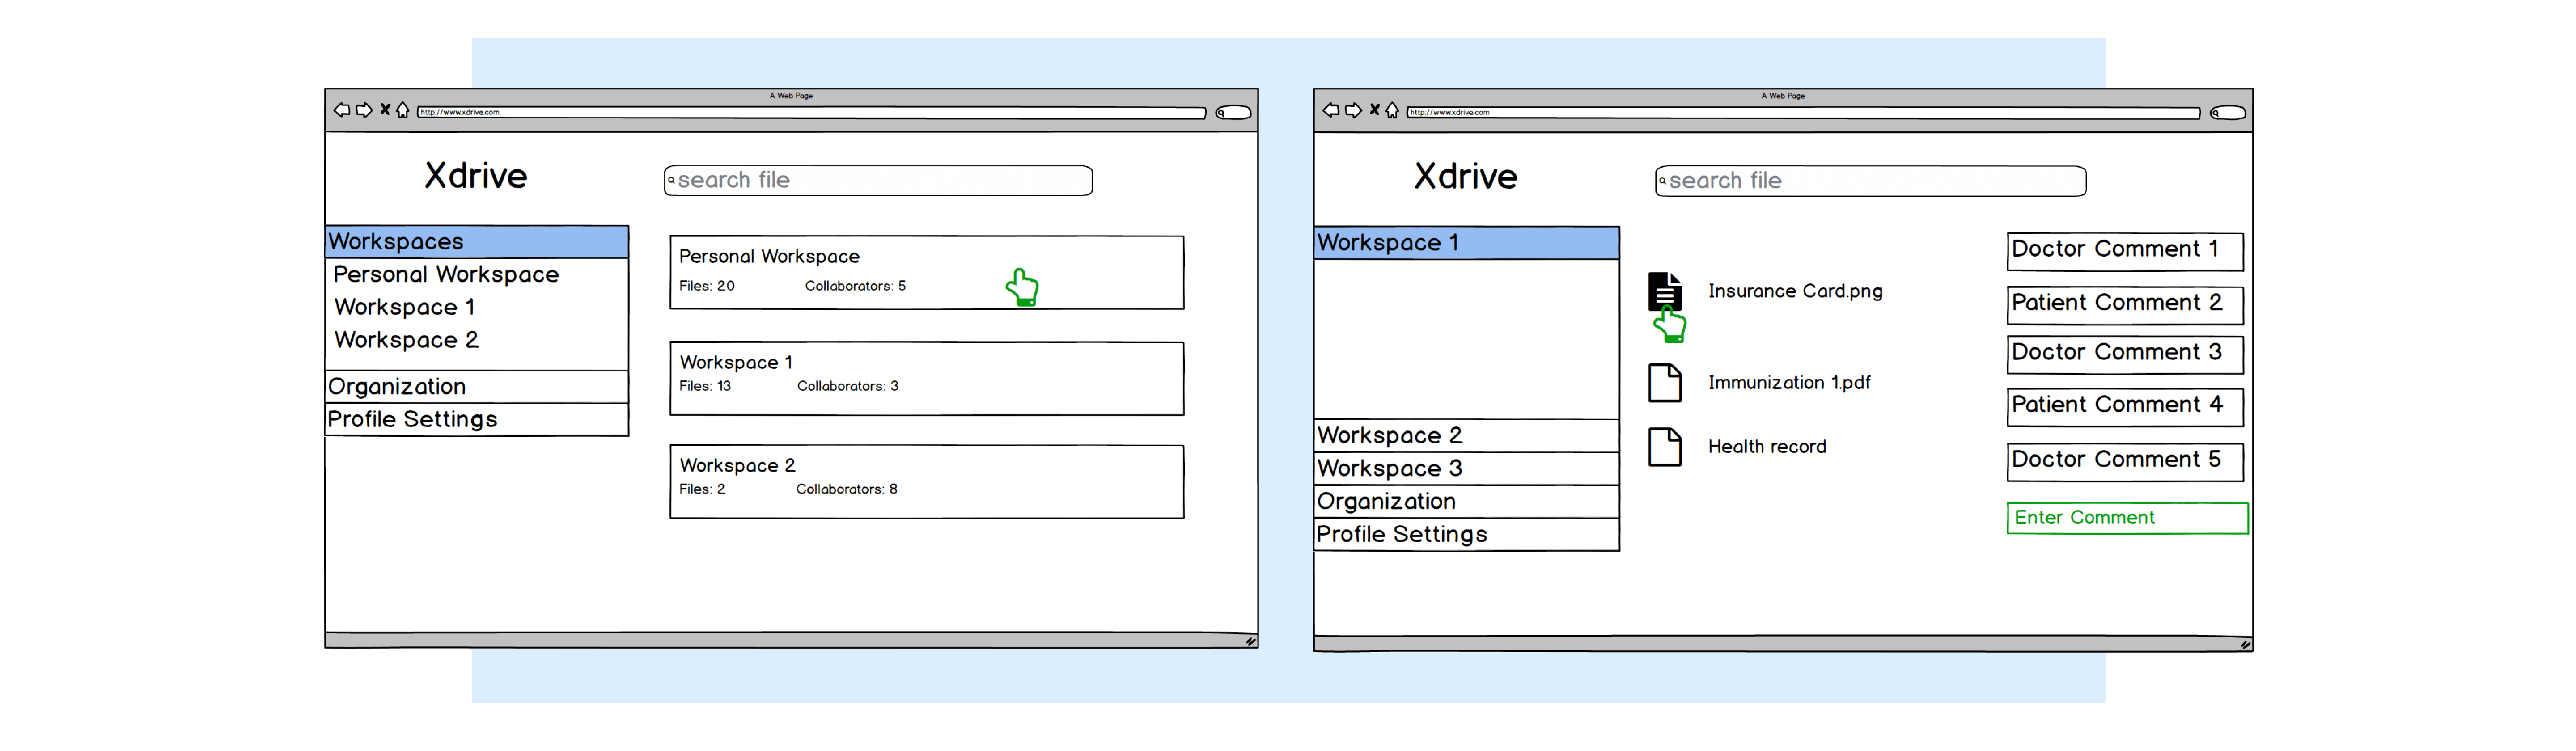Click the stop X icon in left browser window
This screenshot has height=751, width=2576.
385,110
